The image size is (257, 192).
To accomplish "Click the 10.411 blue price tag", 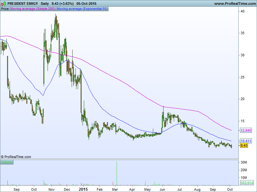I will point(245,141).
